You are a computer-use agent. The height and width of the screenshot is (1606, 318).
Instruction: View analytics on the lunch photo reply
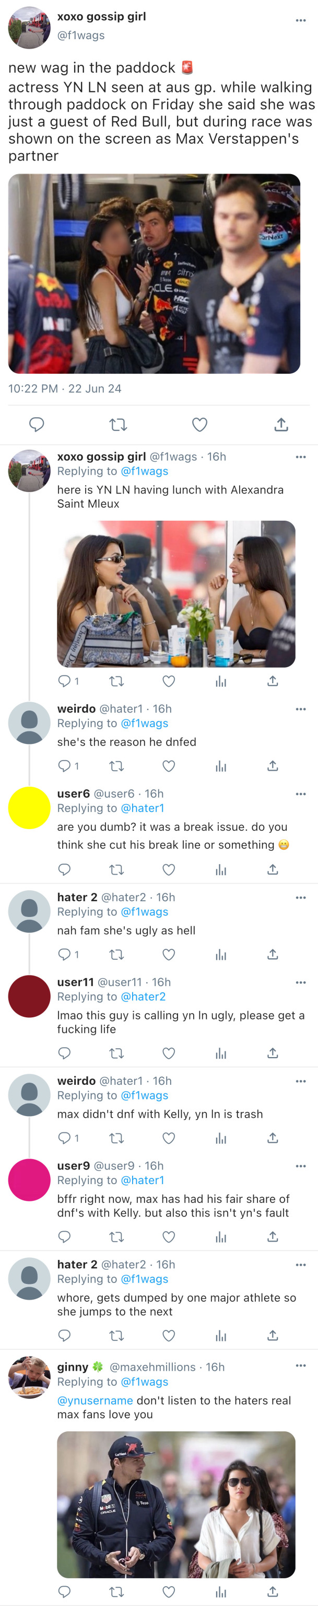pos(221,681)
